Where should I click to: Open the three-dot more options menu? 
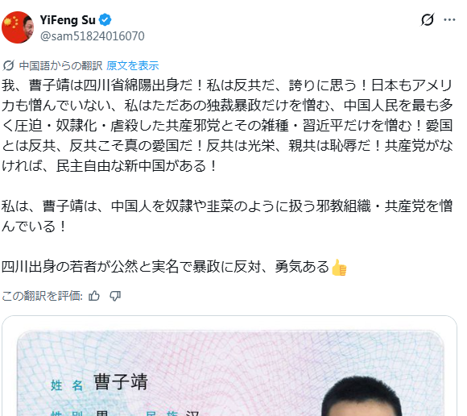(449, 20)
